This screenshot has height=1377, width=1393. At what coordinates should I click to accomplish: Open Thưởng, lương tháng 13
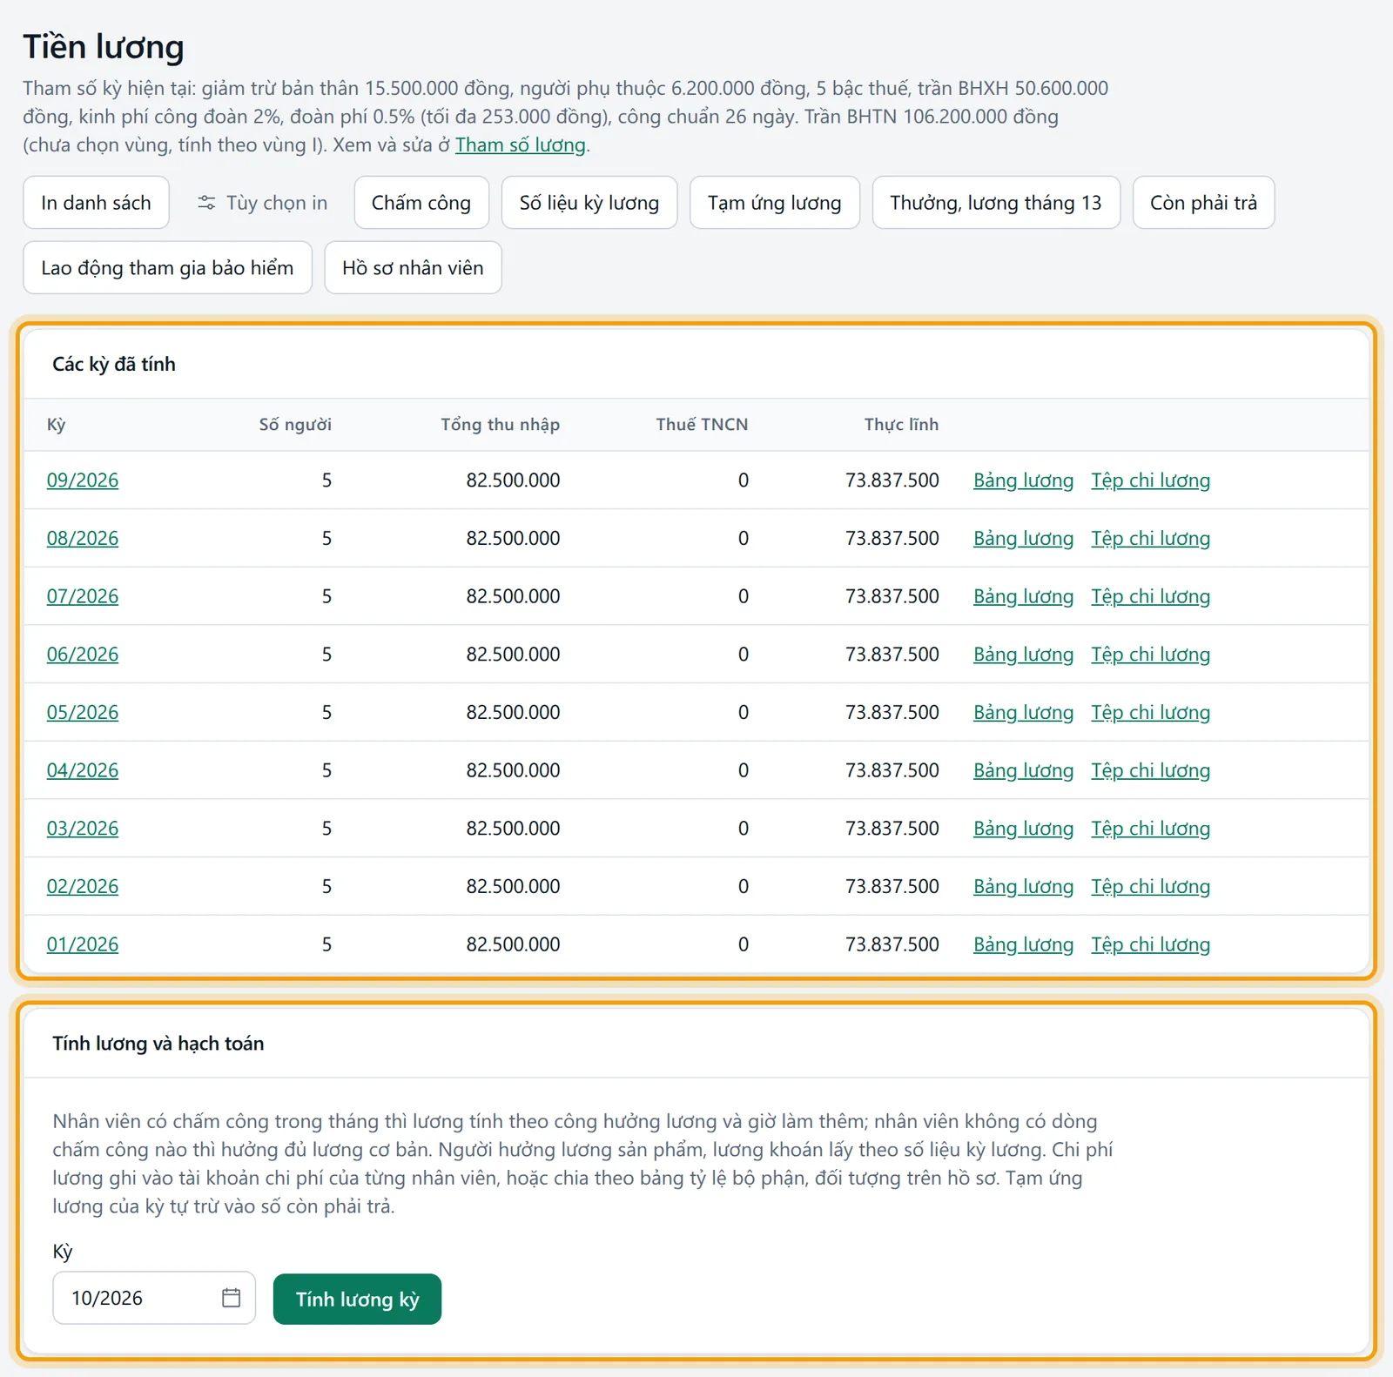point(996,203)
